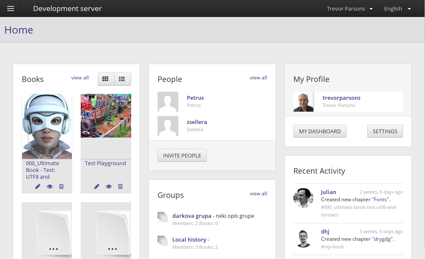
Task: Open trevorparsons profile link
Action: coord(341,98)
